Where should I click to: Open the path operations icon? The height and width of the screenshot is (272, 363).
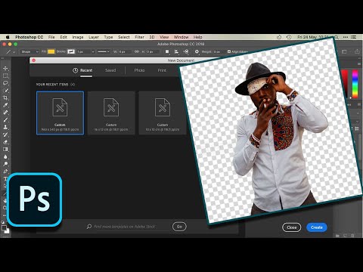pos(167,51)
